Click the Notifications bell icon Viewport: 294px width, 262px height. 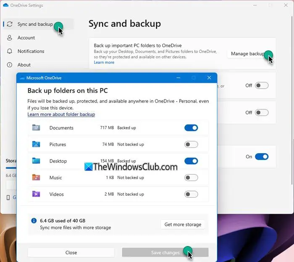(x=10, y=51)
